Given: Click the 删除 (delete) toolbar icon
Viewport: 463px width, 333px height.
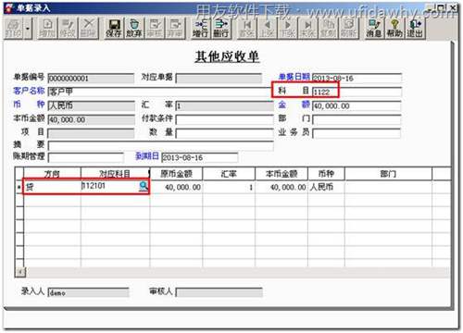Looking at the screenshot, I should [x=88, y=28].
